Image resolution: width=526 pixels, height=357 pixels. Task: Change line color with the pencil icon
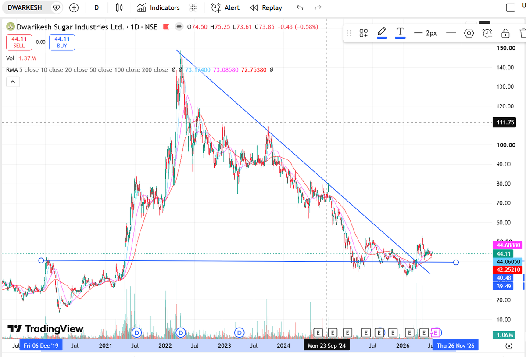click(382, 32)
